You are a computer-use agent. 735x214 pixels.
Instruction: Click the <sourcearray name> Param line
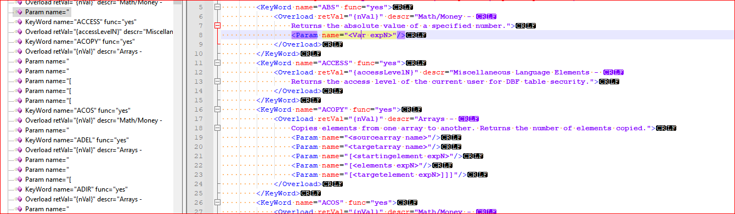click(x=365, y=137)
